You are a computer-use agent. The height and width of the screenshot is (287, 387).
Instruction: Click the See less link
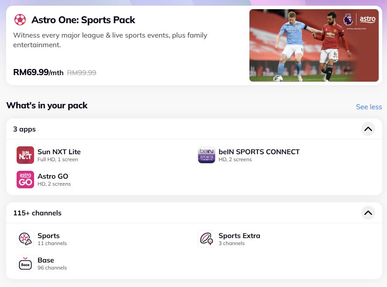(369, 107)
